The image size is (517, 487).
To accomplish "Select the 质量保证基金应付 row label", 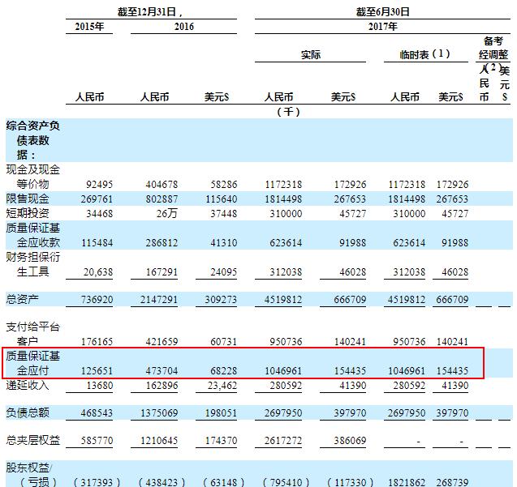I will pos(32,363).
